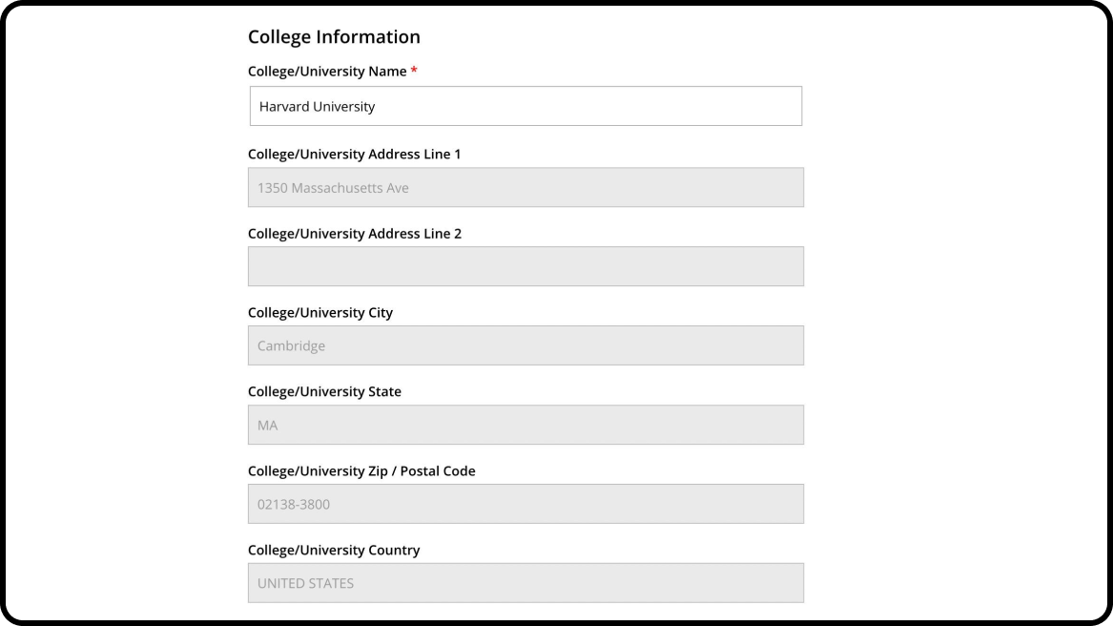Click the greyed-out 1350 Massachusetts Ave field

click(525, 187)
